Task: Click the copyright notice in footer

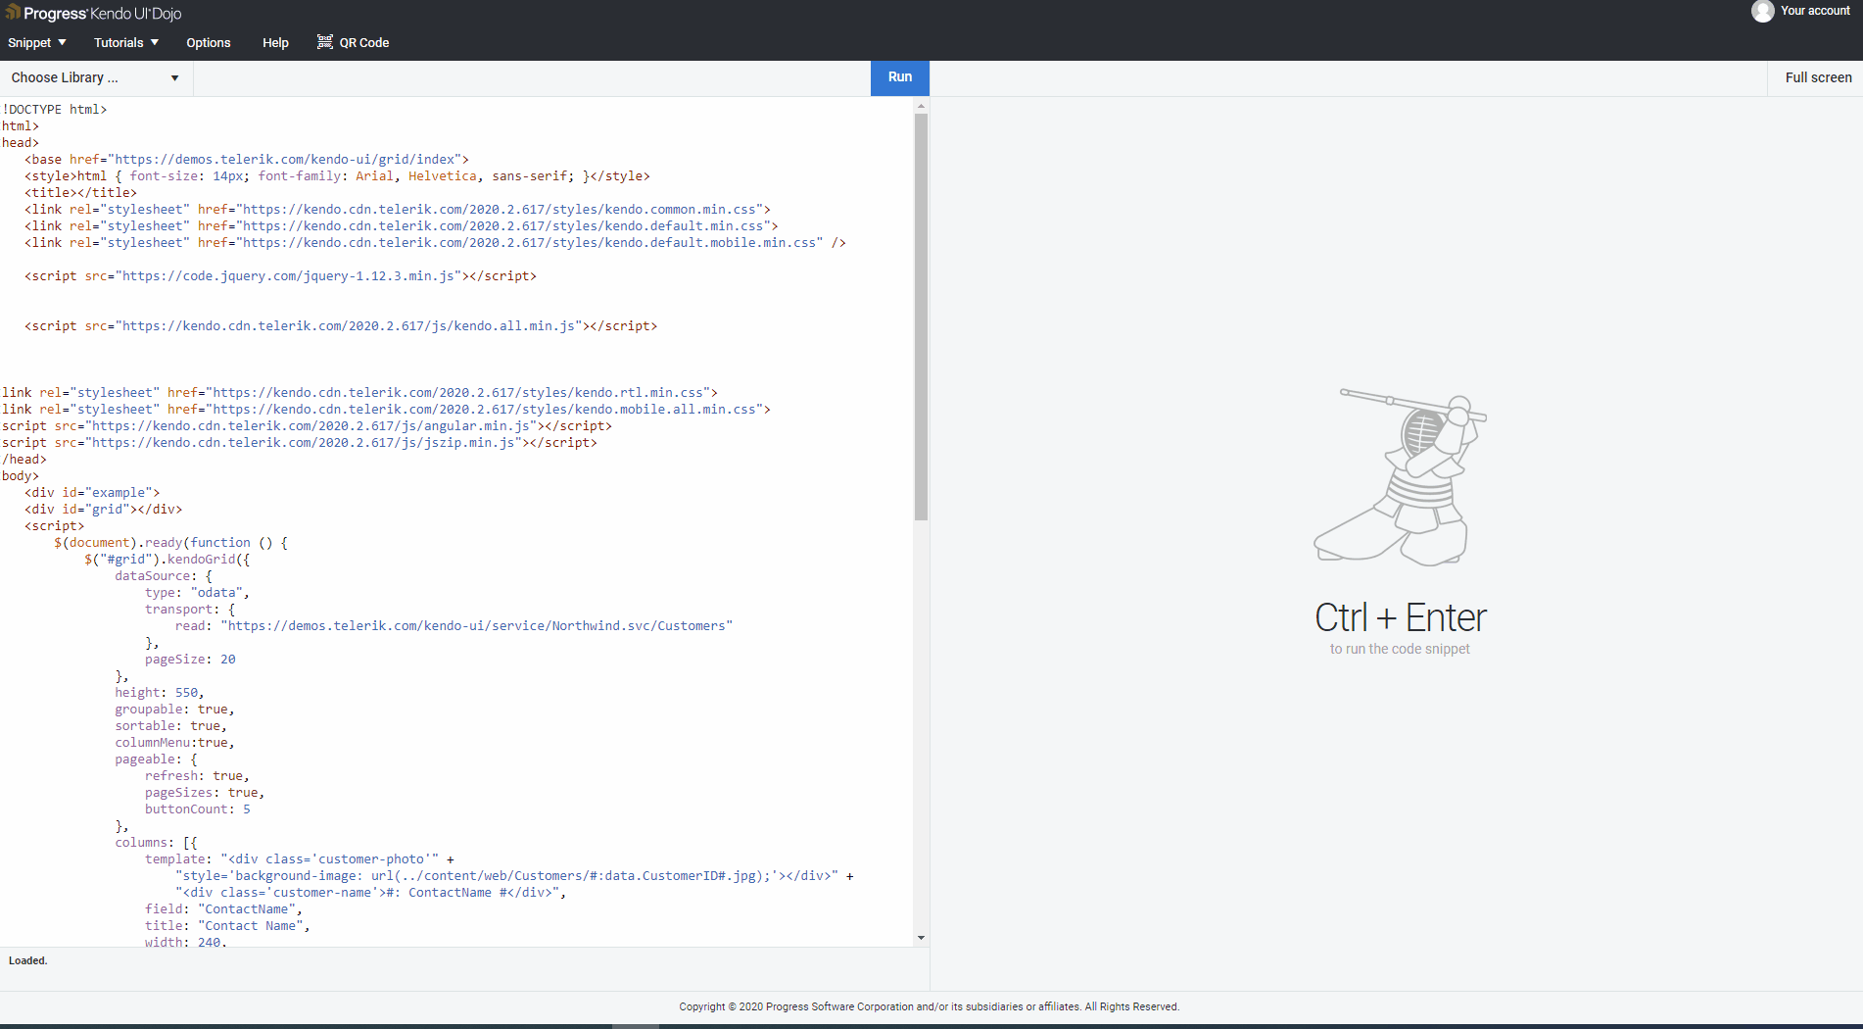Action: 930,1006
